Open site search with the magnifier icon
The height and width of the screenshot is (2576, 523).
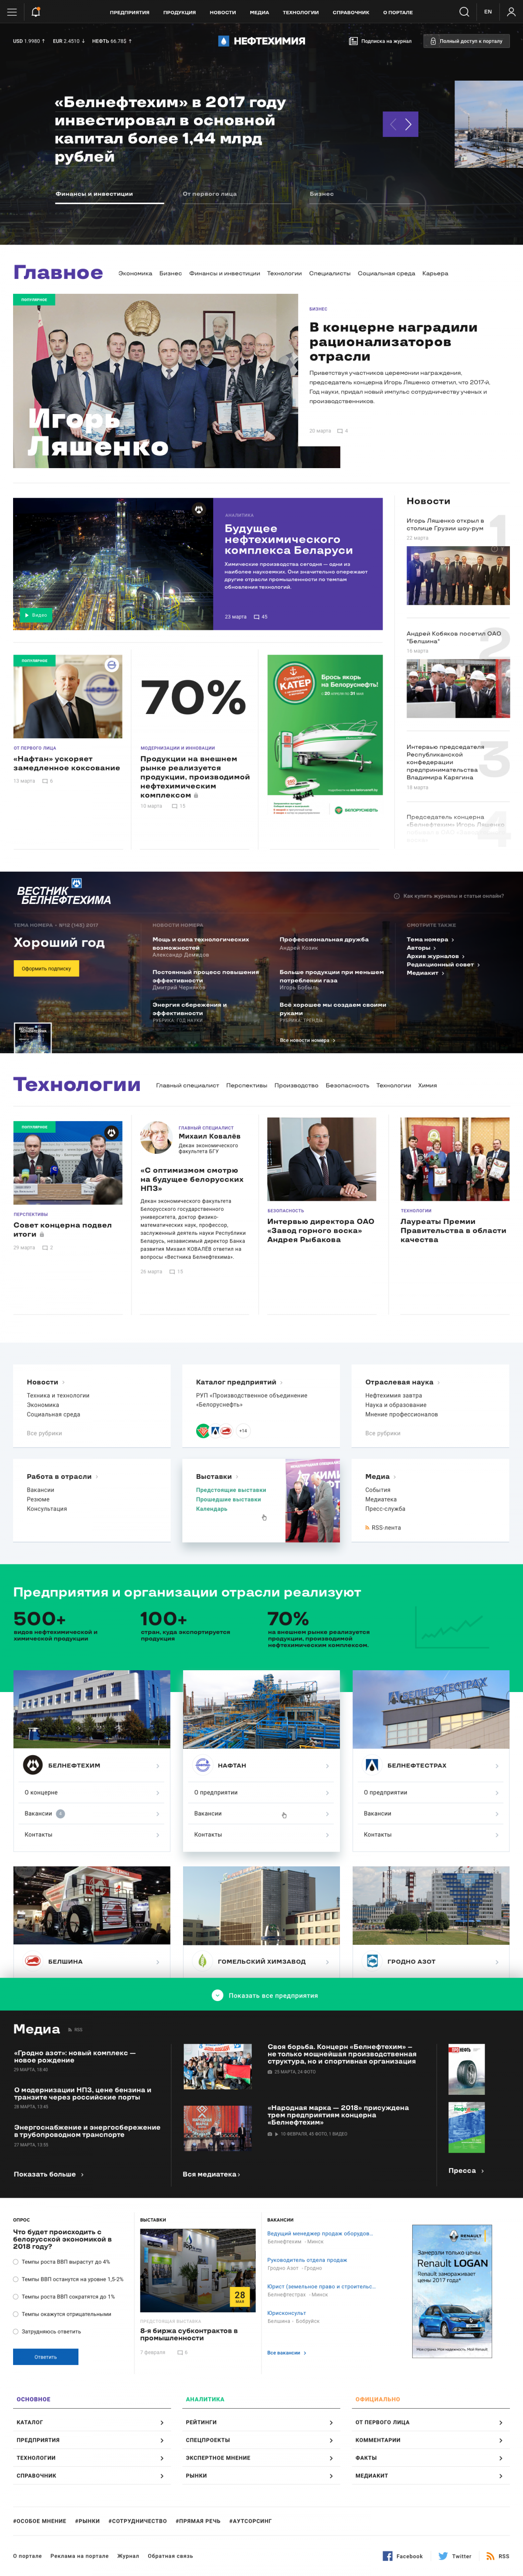coord(464,12)
